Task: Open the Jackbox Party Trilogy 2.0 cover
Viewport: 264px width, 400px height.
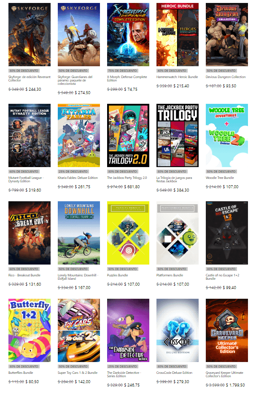Action: [128, 135]
